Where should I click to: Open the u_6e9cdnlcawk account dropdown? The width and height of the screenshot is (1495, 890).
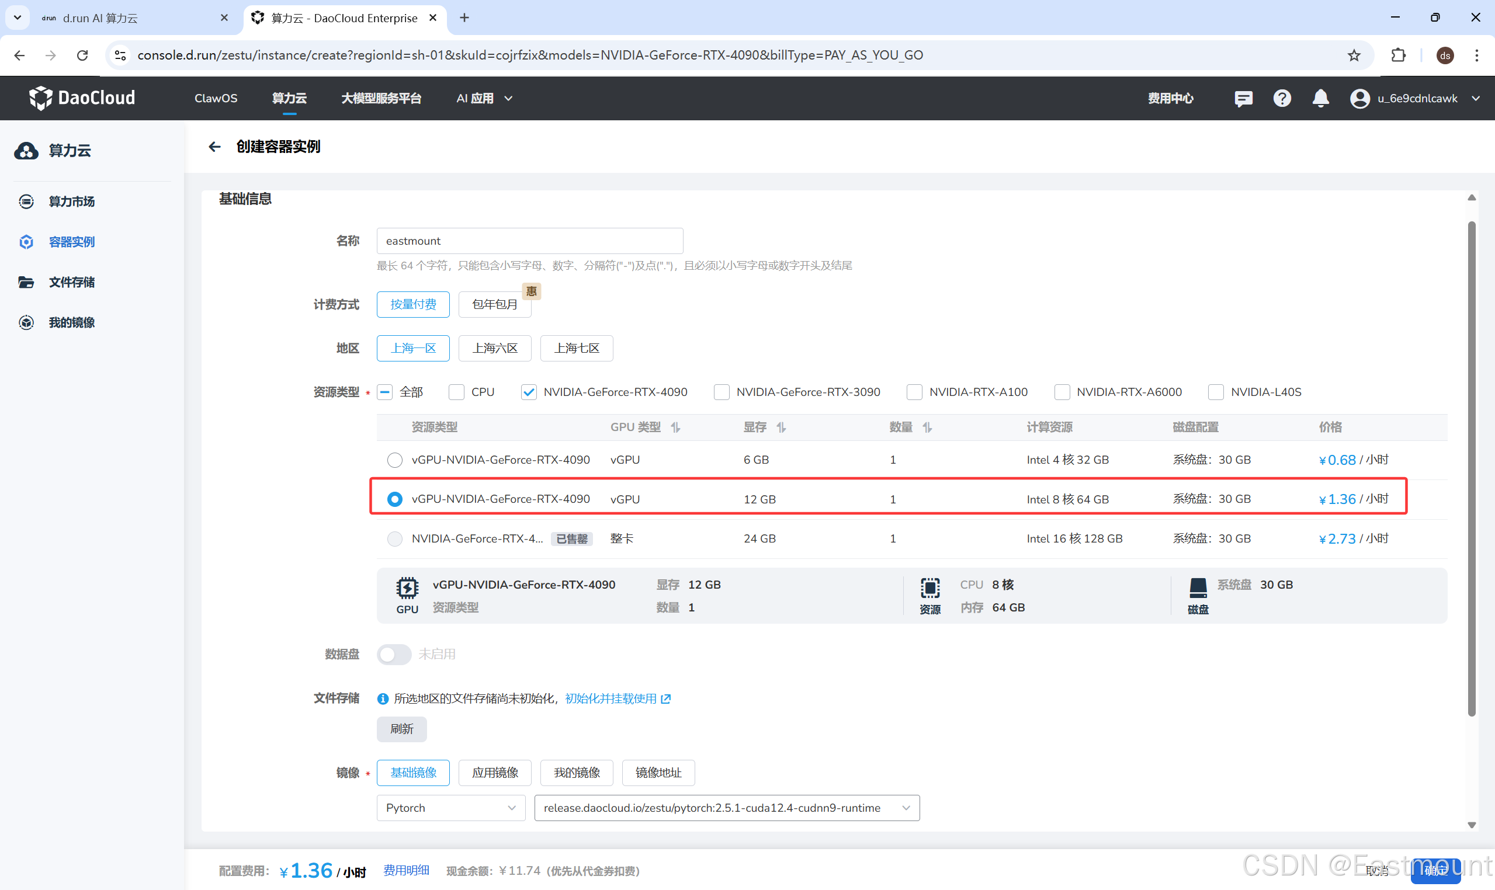click(x=1428, y=98)
